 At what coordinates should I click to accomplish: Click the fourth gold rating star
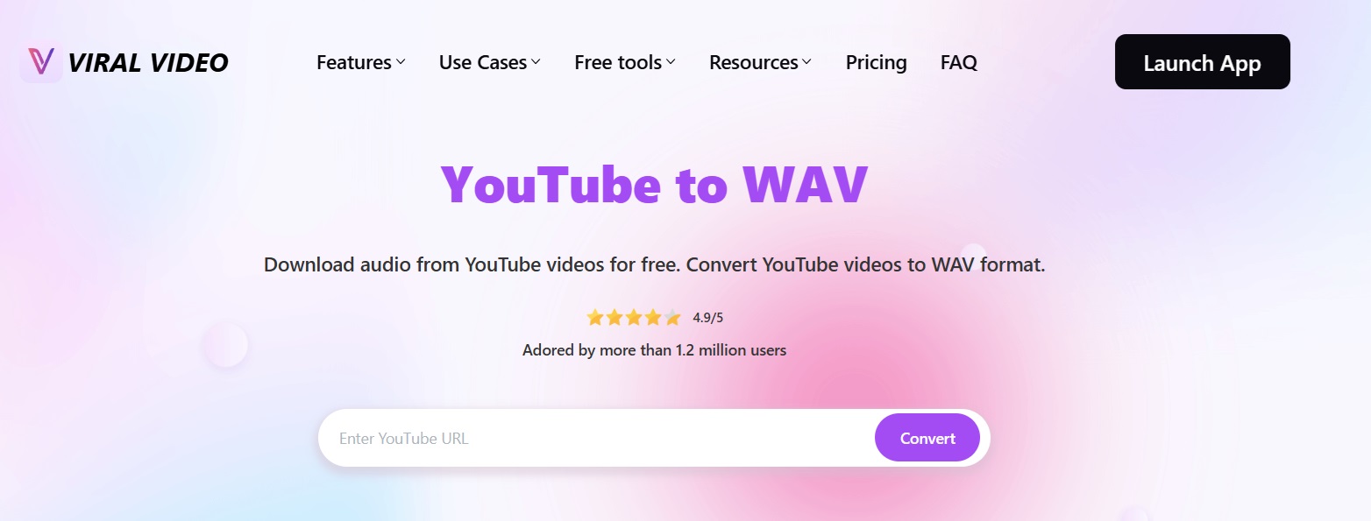click(x=653, y=317)
